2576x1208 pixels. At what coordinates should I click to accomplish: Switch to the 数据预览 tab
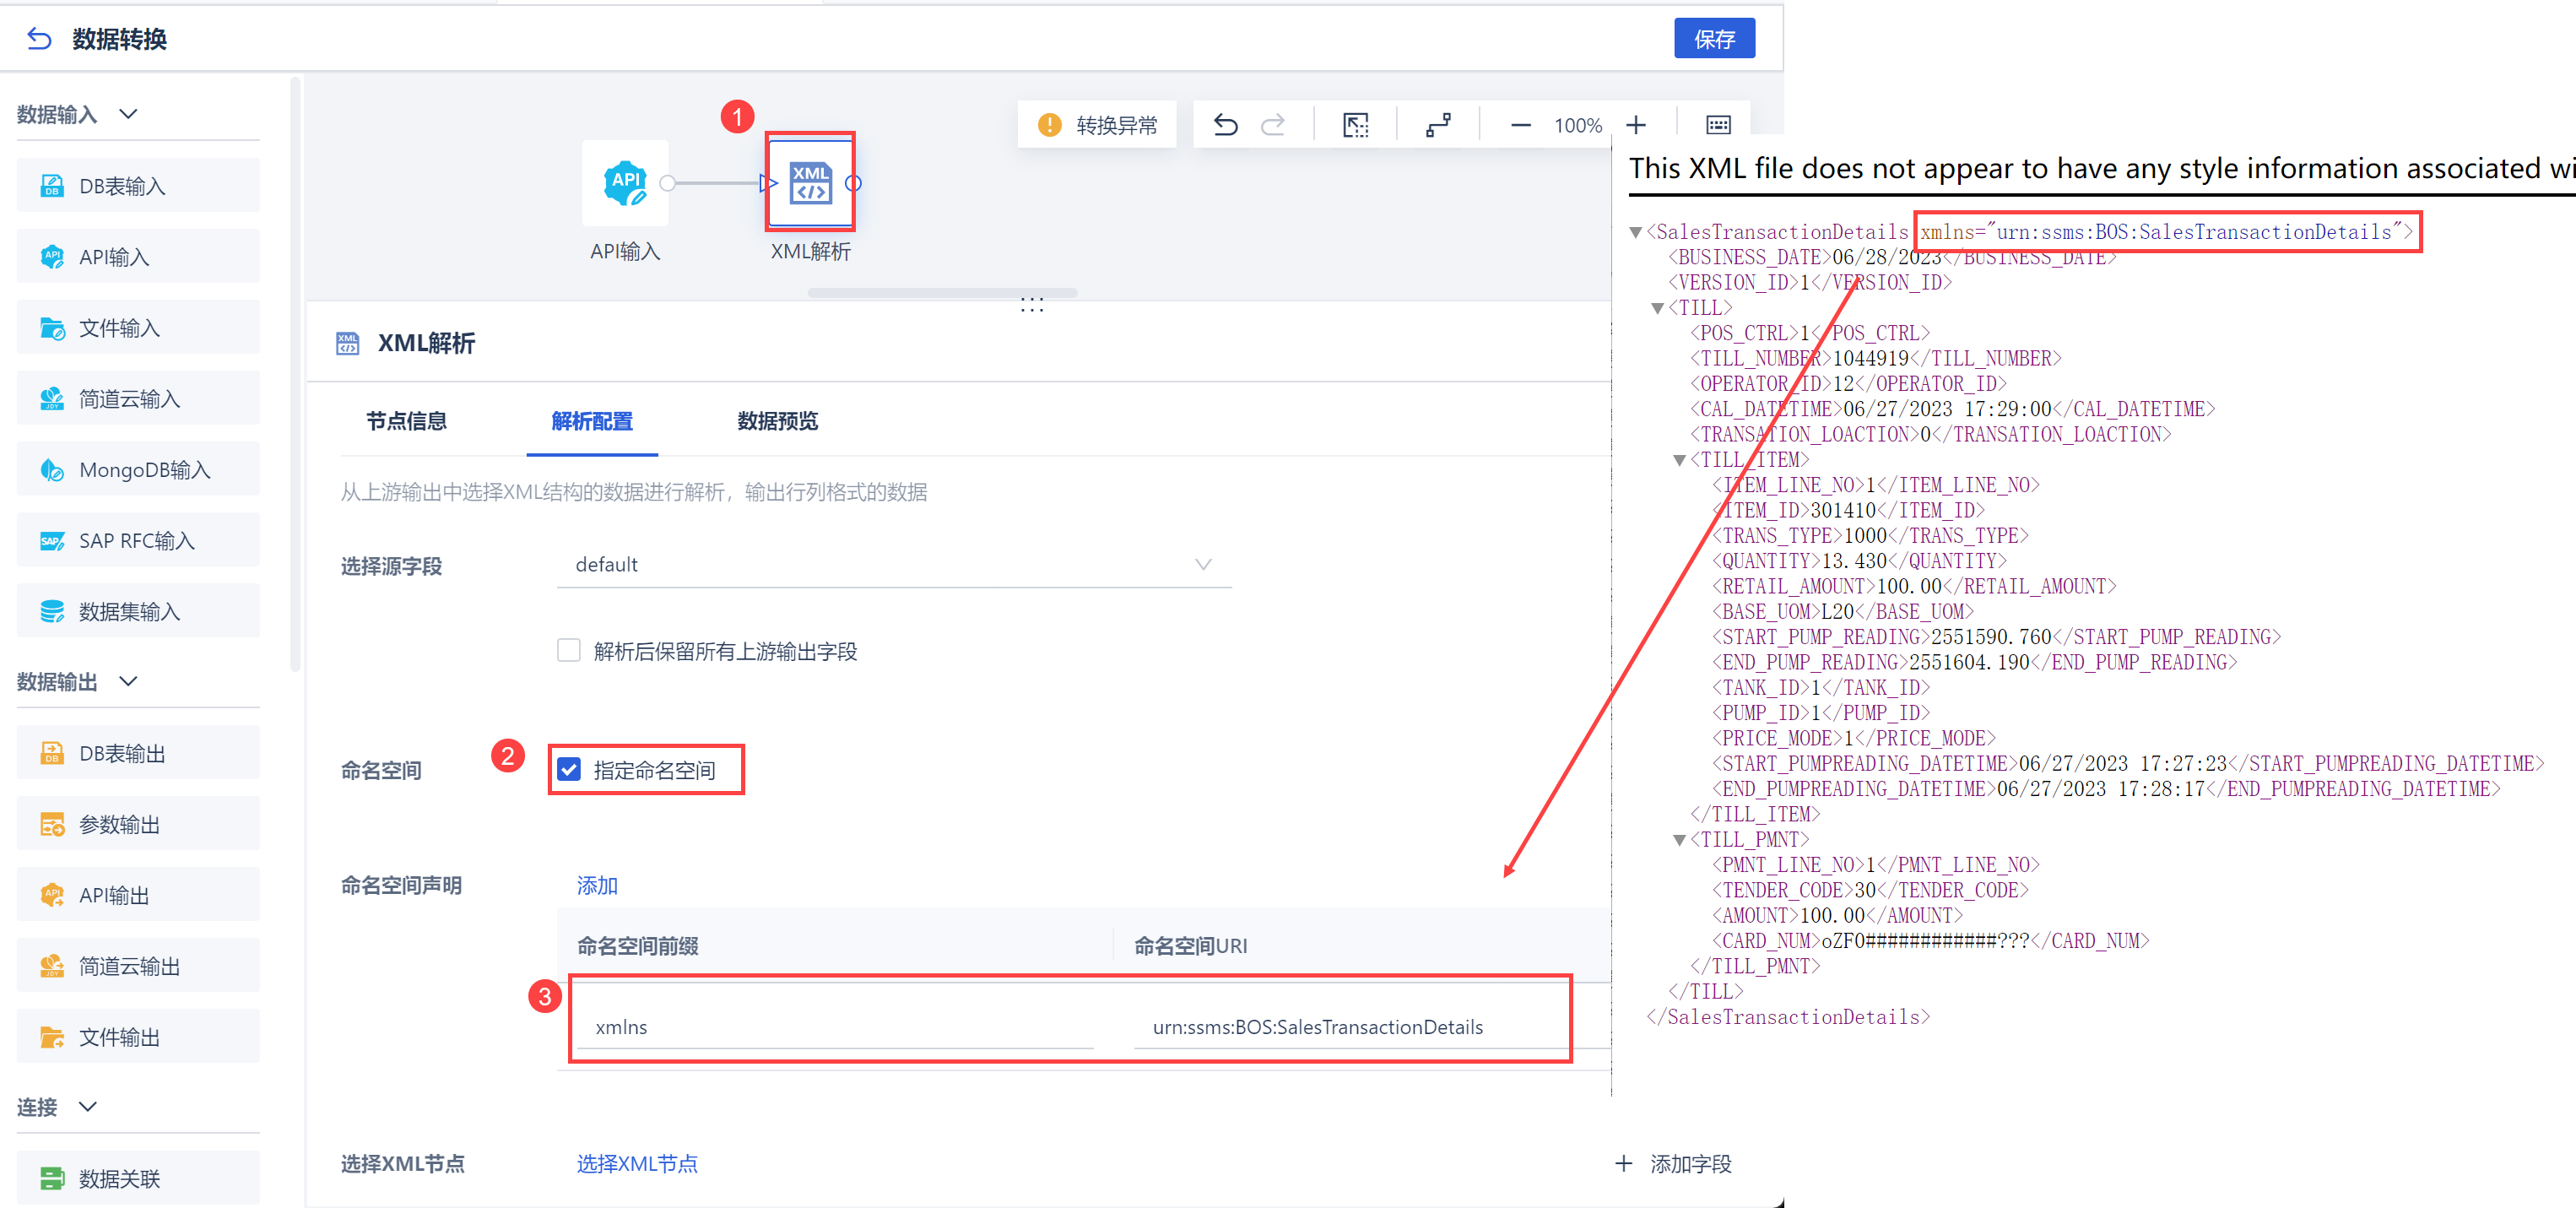click(x=777, y=421)
